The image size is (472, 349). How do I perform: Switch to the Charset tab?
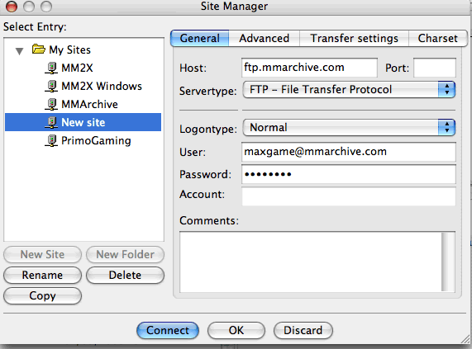437,39
